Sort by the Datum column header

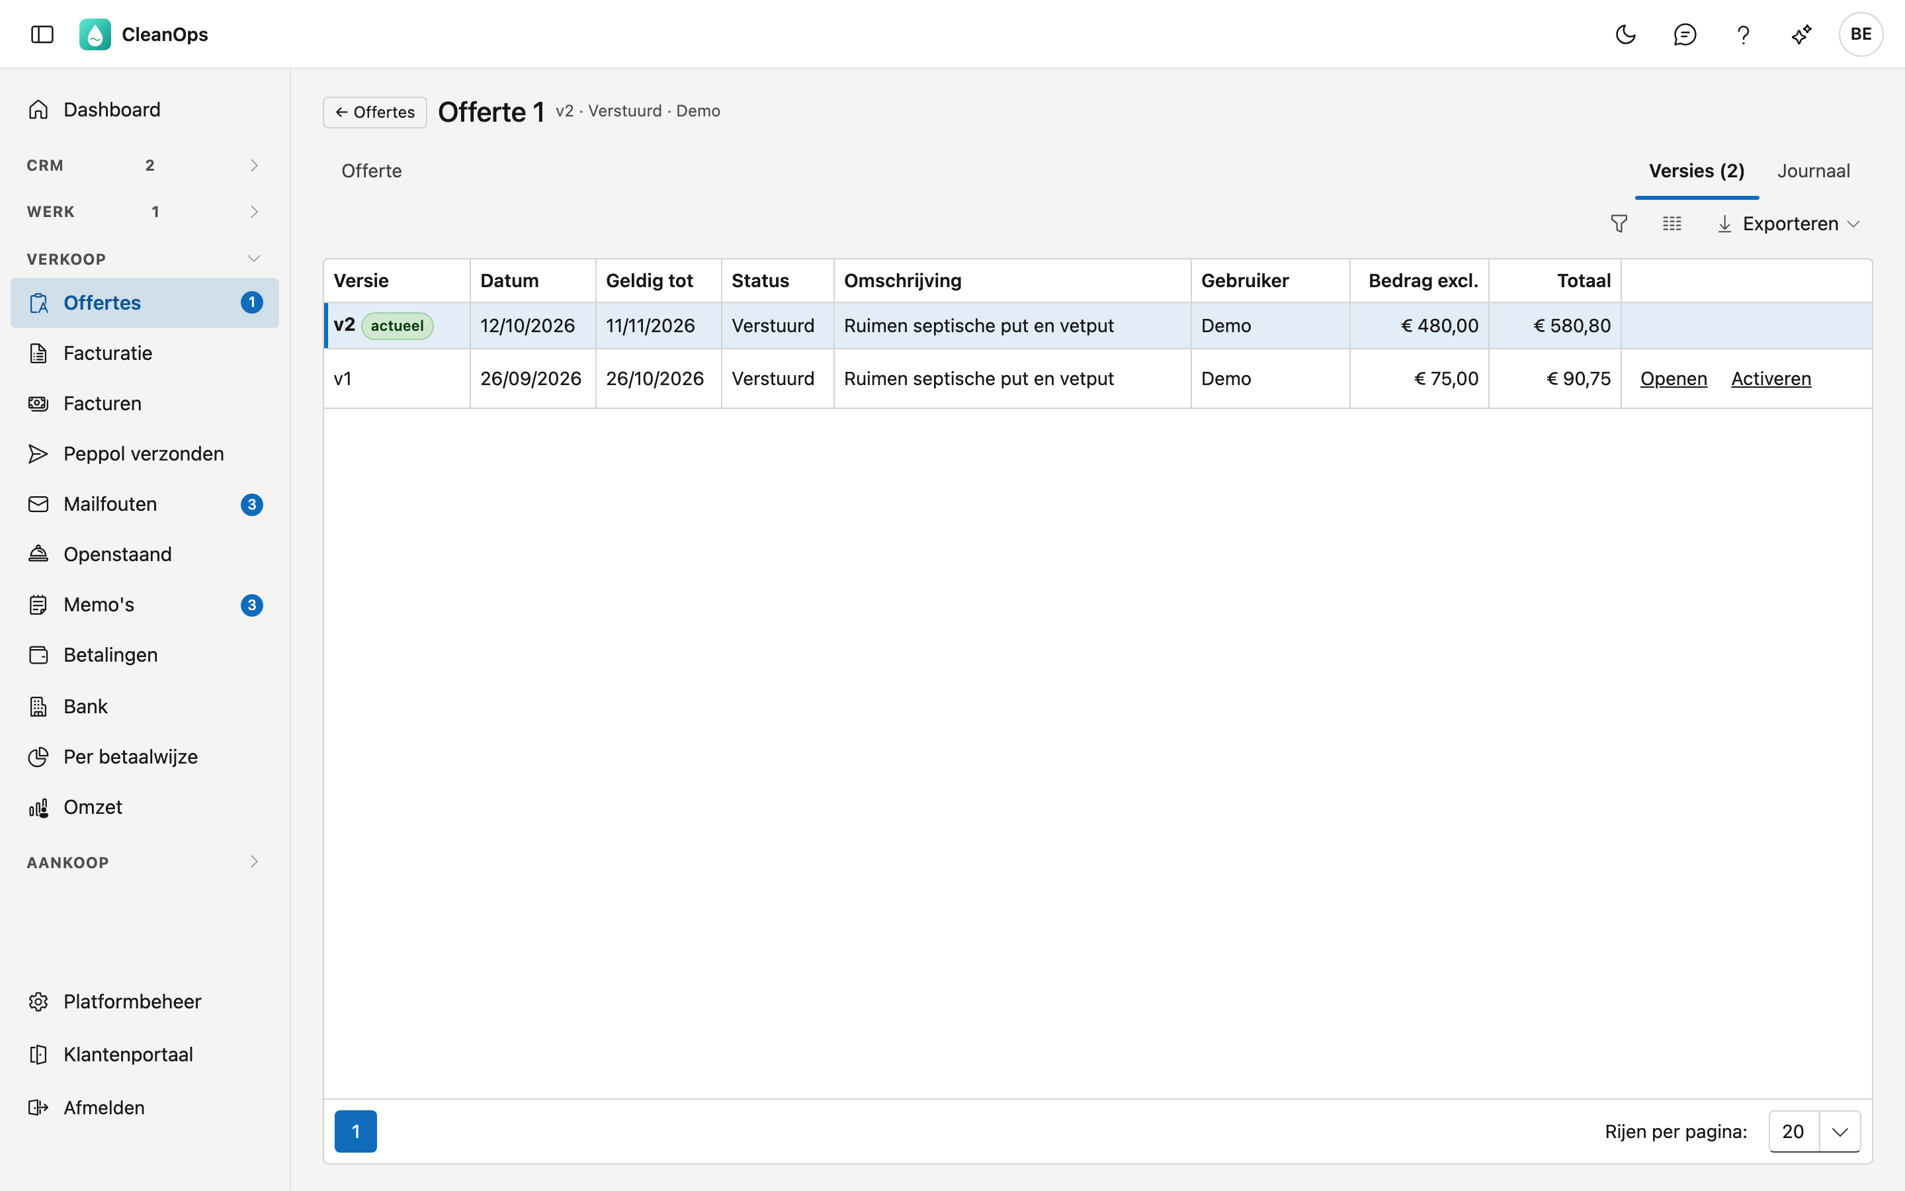[x=533, y=281]
